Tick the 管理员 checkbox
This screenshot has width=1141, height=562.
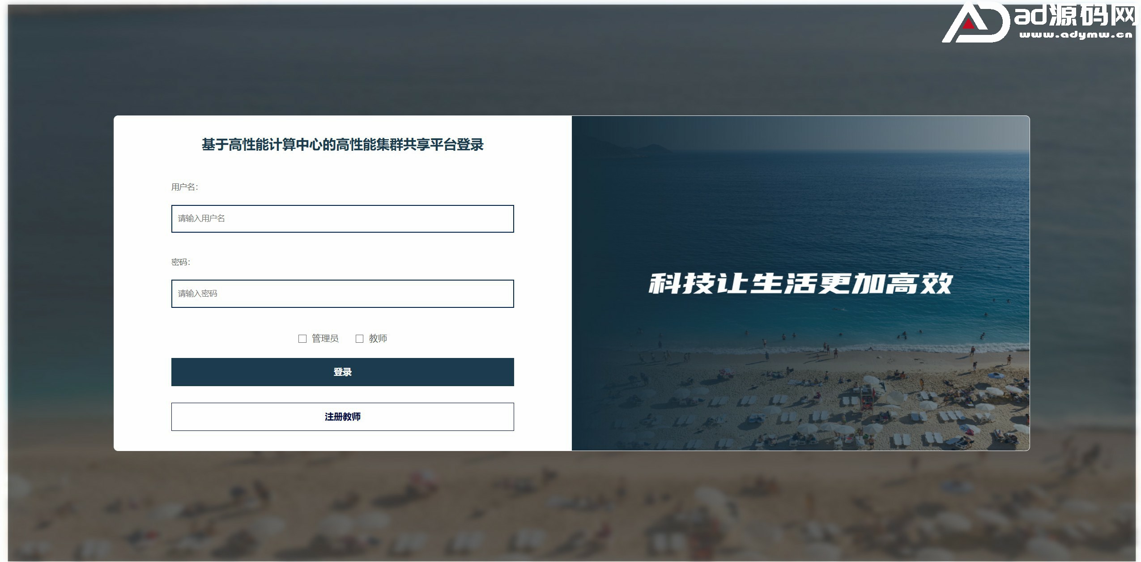[302, 339]
